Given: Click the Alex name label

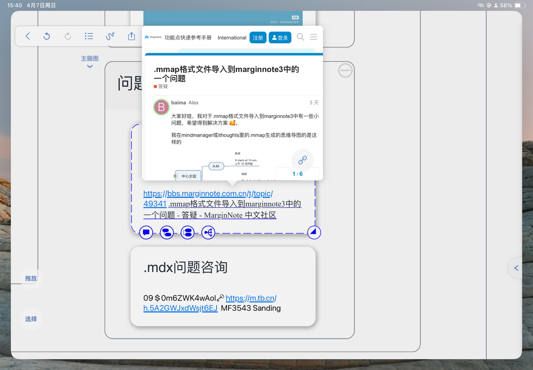Looking at the screenshot, I should [193, 103].
